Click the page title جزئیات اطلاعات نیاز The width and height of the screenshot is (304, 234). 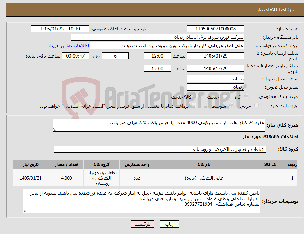(x=276, y=10)
